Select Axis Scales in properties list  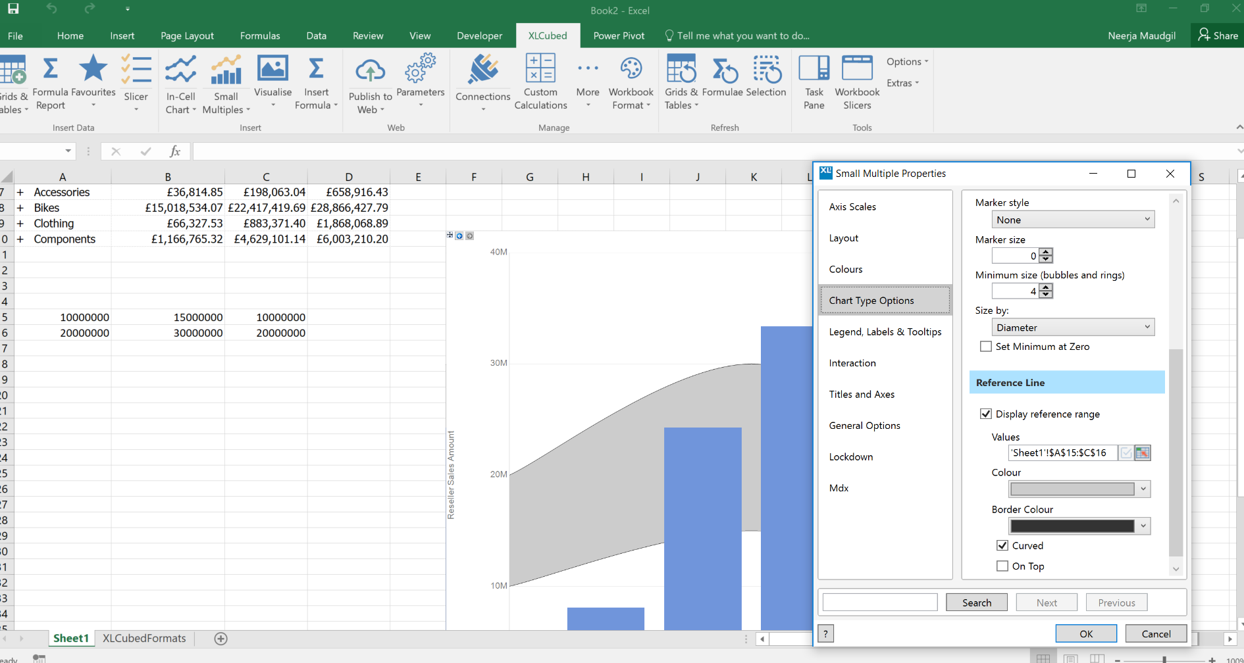click(852, 207)
